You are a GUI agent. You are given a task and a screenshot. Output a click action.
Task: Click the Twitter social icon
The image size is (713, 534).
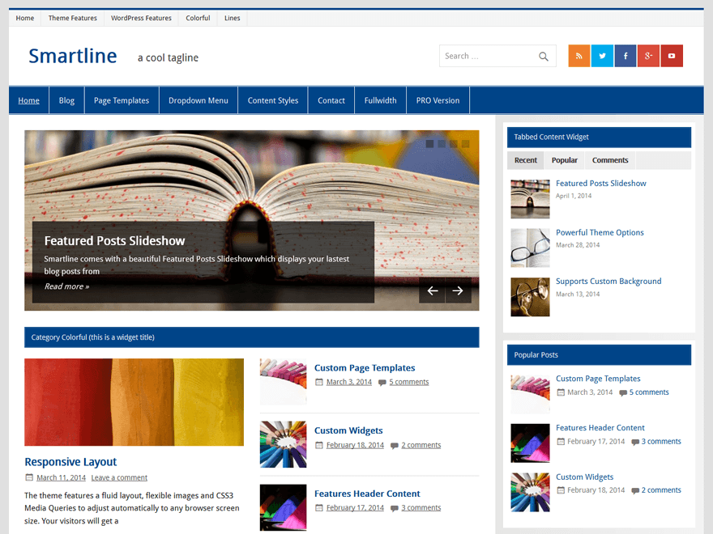(602, 56)
